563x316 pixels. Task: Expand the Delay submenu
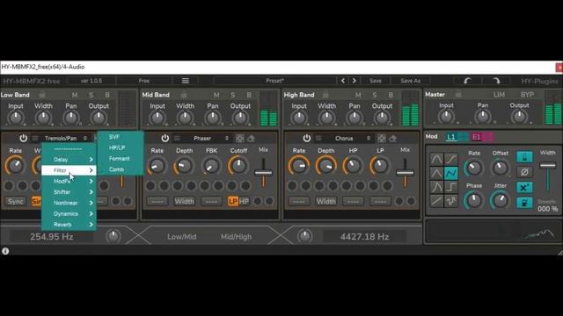pyautogui.click(x=69, y=160)
